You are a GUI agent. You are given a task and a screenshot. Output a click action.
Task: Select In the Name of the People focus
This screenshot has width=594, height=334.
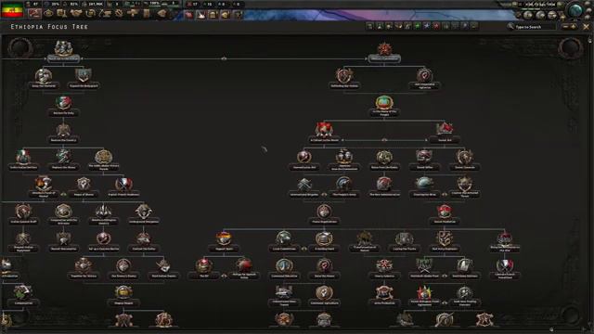tap(383, 106)
